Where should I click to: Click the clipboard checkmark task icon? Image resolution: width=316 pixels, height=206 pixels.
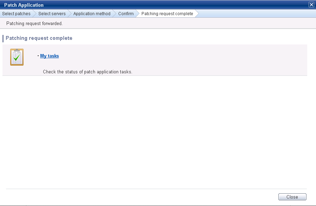coord(17,57)
